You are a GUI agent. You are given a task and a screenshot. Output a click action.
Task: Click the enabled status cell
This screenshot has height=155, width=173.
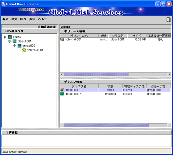pyautogui.click(x=111, y=94)
